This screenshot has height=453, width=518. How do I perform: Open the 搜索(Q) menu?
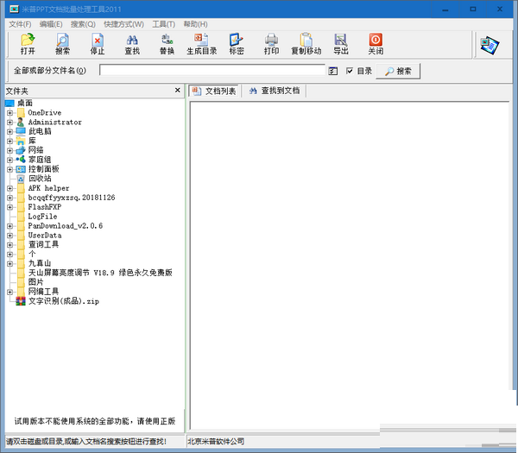coord(83,24)
